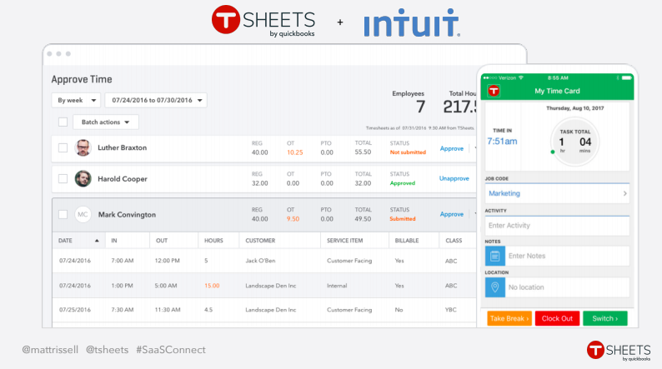
Task: Click the location pin icon beside No location
Action: 494,287
